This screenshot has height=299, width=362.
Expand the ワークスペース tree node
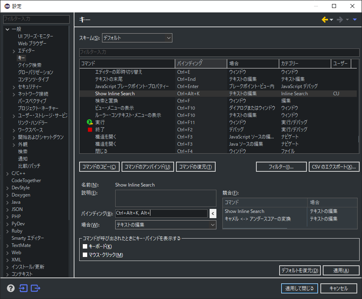14,130
